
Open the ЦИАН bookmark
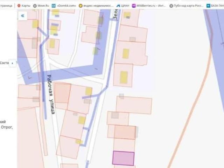[x=123, y=6]
